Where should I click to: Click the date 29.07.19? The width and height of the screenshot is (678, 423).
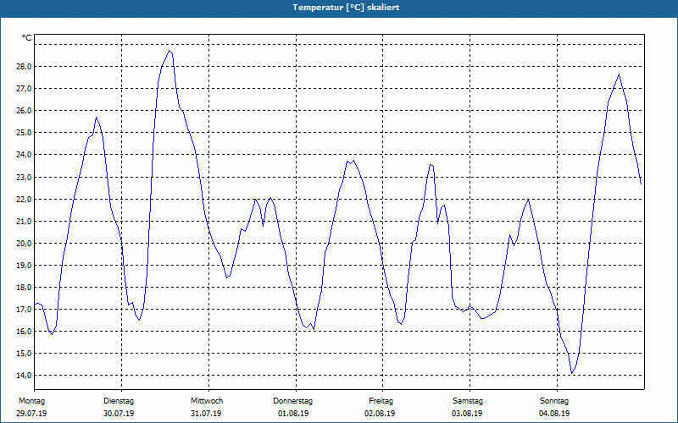31,413
